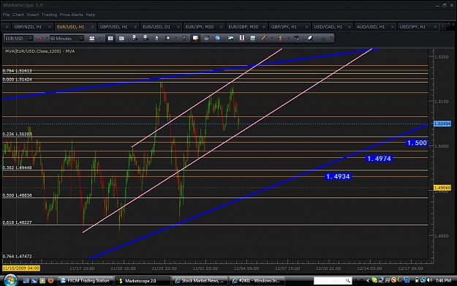Viewport: 457px width, 286px height.
Task: Select the eraser tool icon
Action: [311, 38]
